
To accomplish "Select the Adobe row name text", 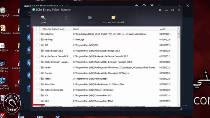I will coord(48,79).
